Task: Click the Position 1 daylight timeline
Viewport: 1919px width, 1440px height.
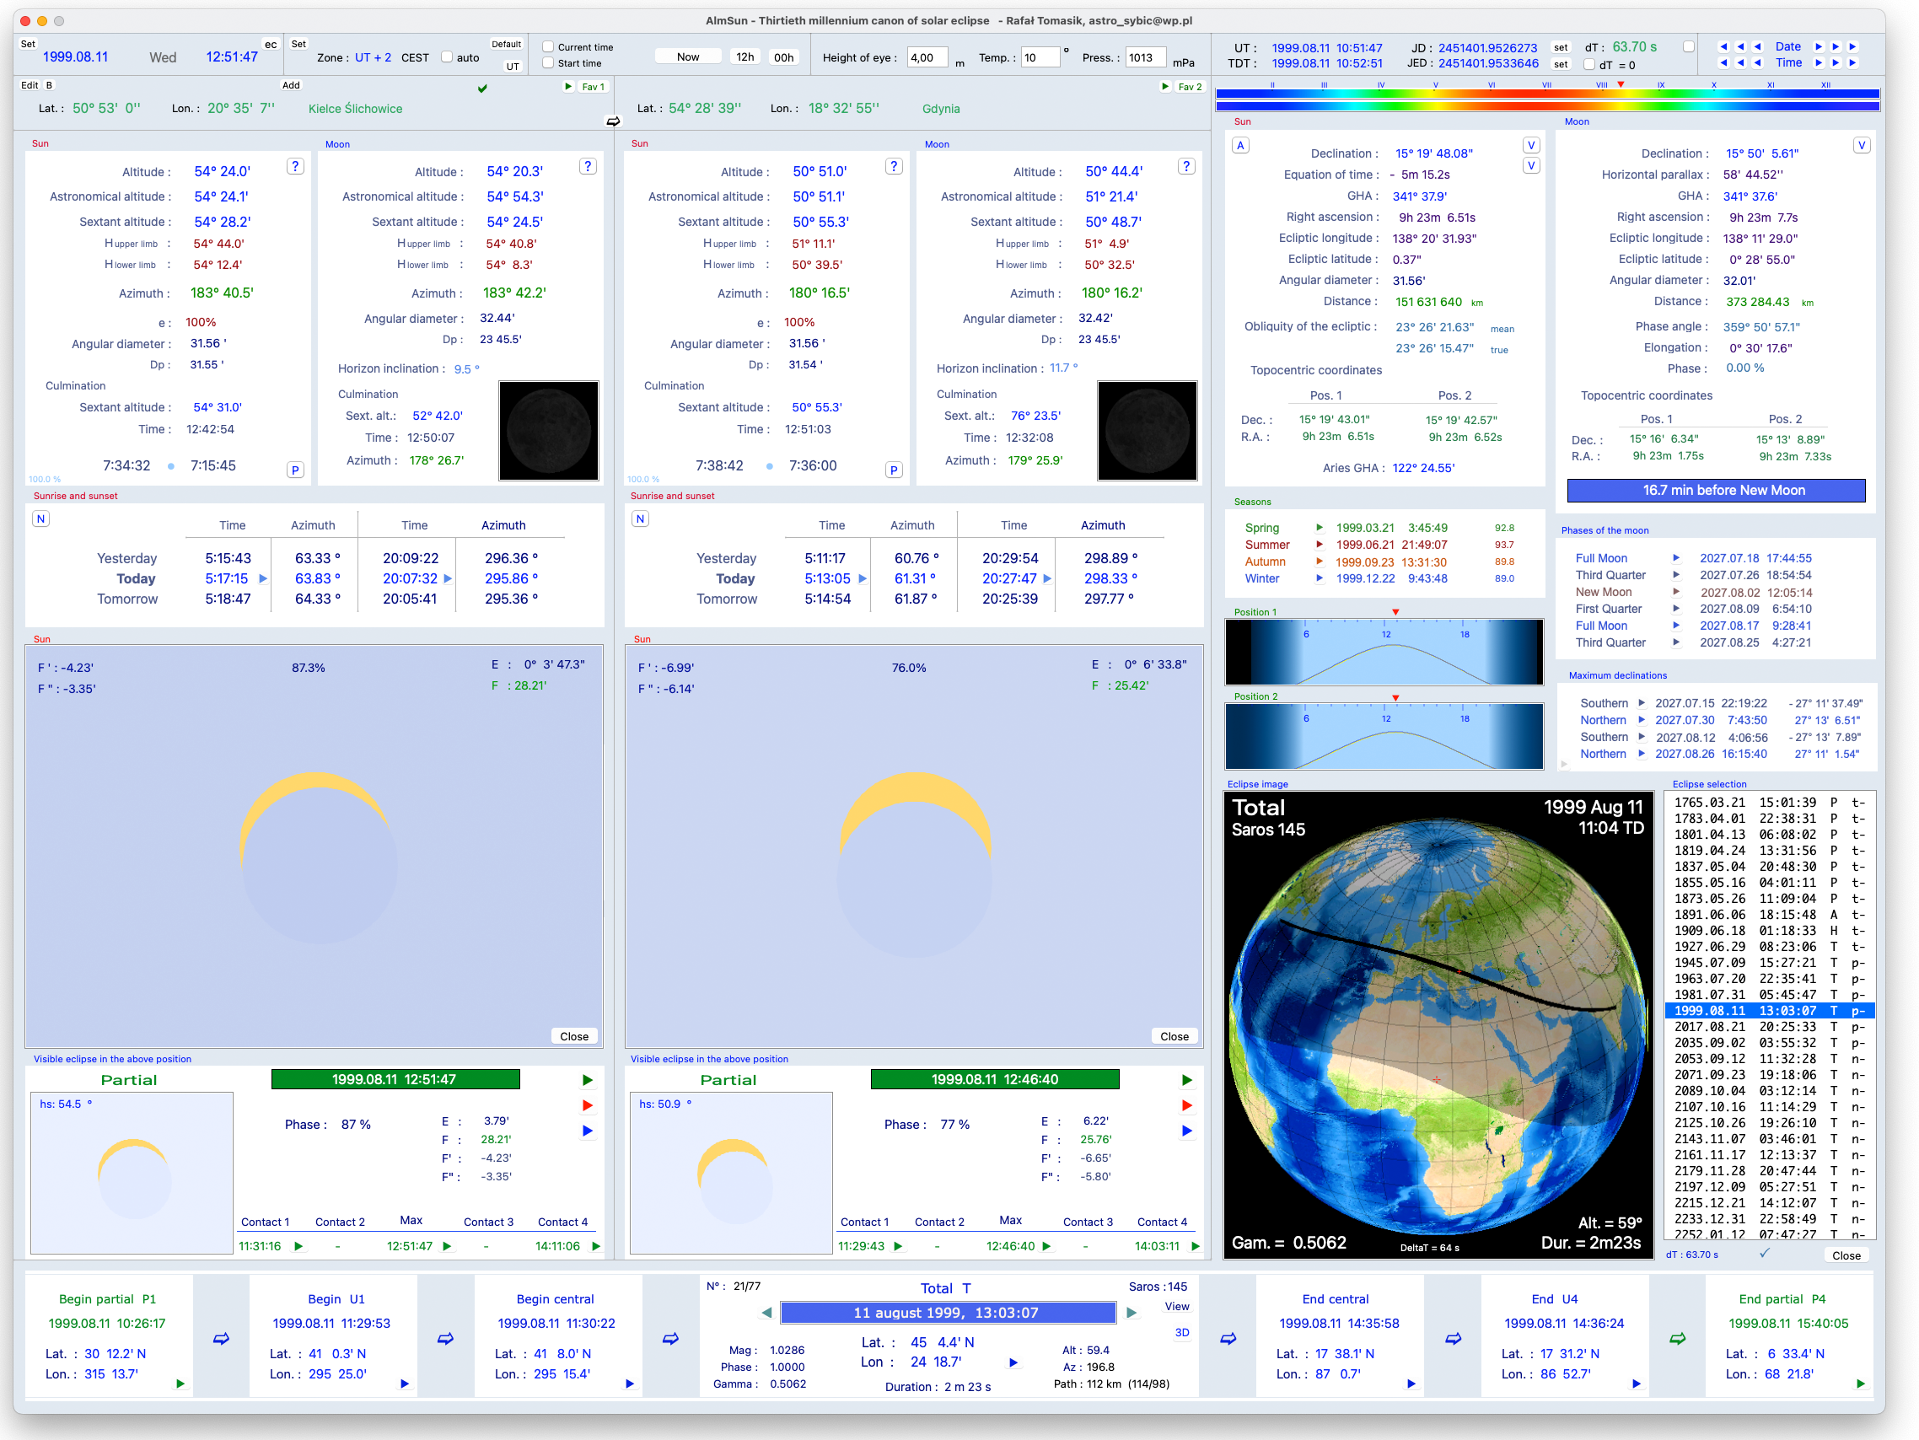Action: pos(1384,652)
